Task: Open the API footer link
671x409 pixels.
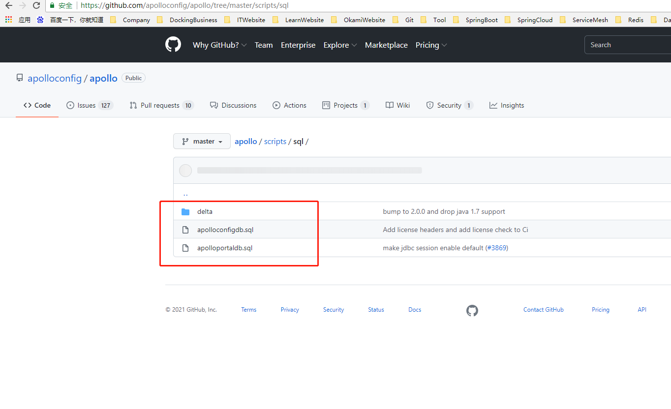Action: pyautogui.click(x=642, y=310)
